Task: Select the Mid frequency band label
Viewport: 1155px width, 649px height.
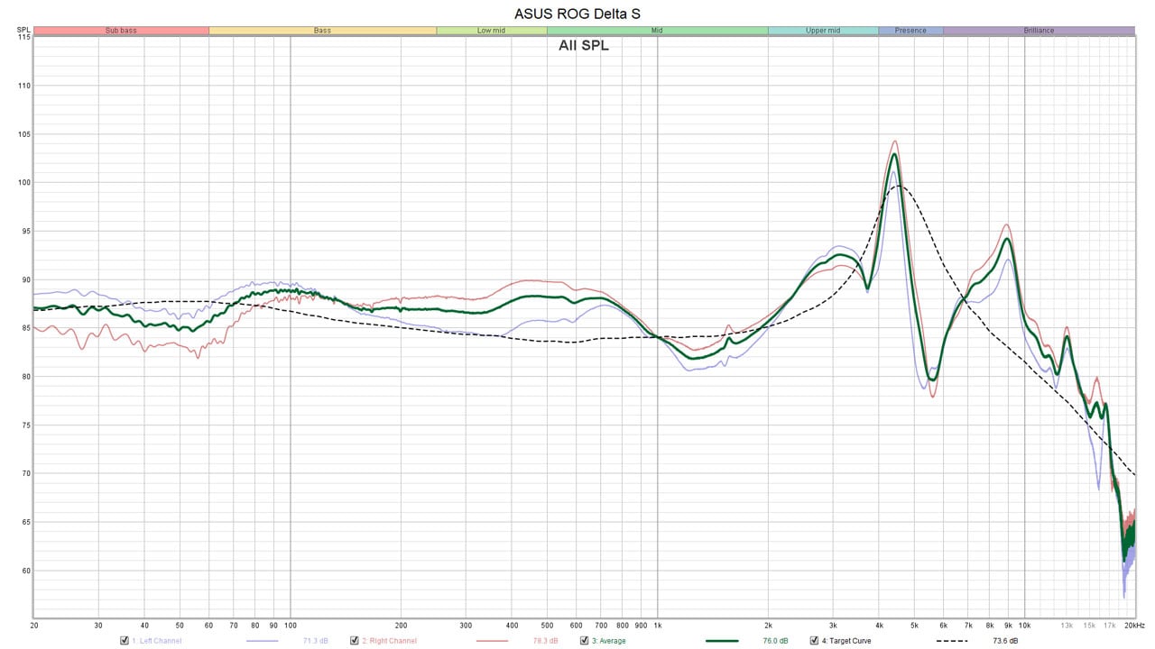Action: 657,31
